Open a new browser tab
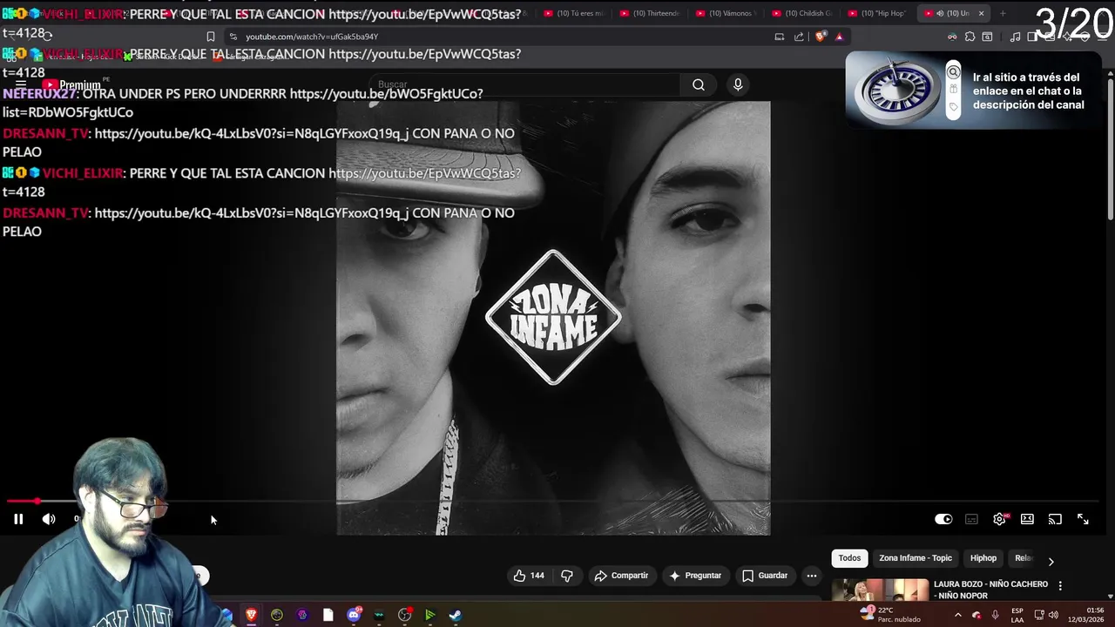This screenshot has width=1115, height=627. [1003, 13]
